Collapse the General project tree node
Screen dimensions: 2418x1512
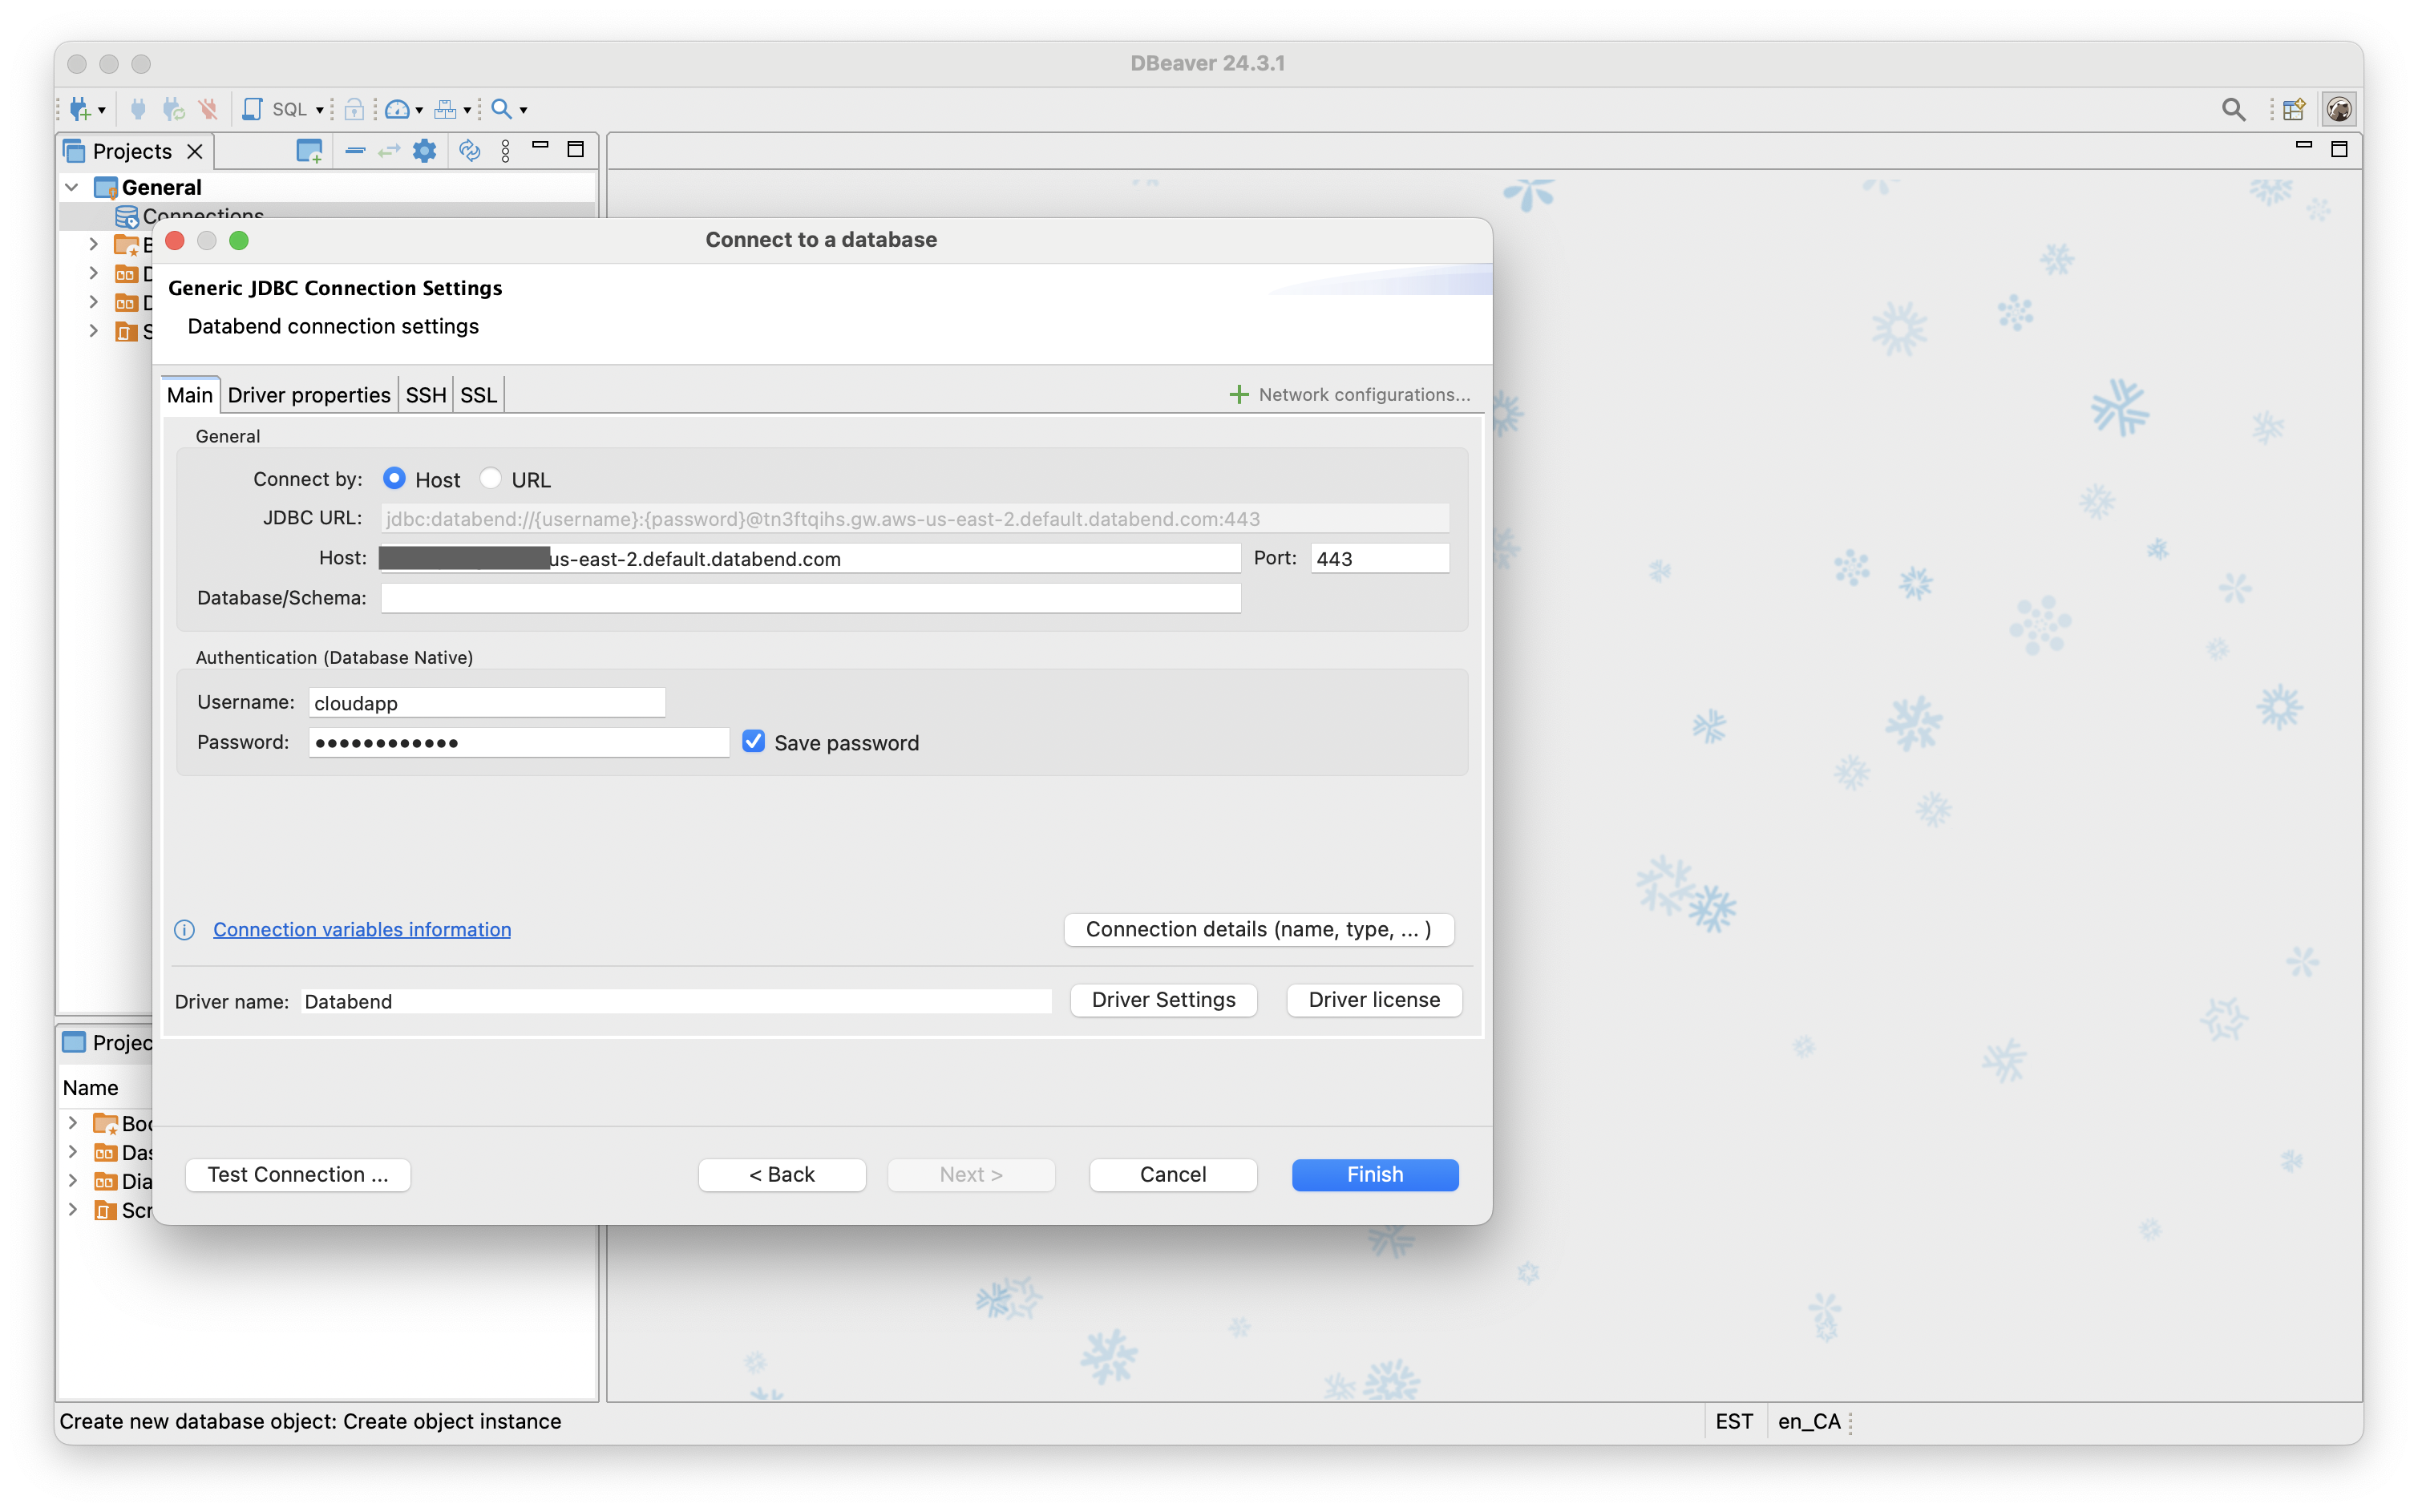(x=72, y=187)
